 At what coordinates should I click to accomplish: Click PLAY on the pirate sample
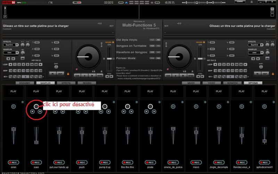150,92
